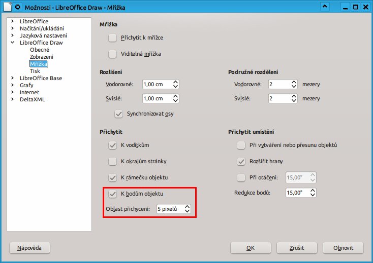
Task: Decrease Podružné rozdělení Vodorovné with down arrow
Action: pos(294,87)
